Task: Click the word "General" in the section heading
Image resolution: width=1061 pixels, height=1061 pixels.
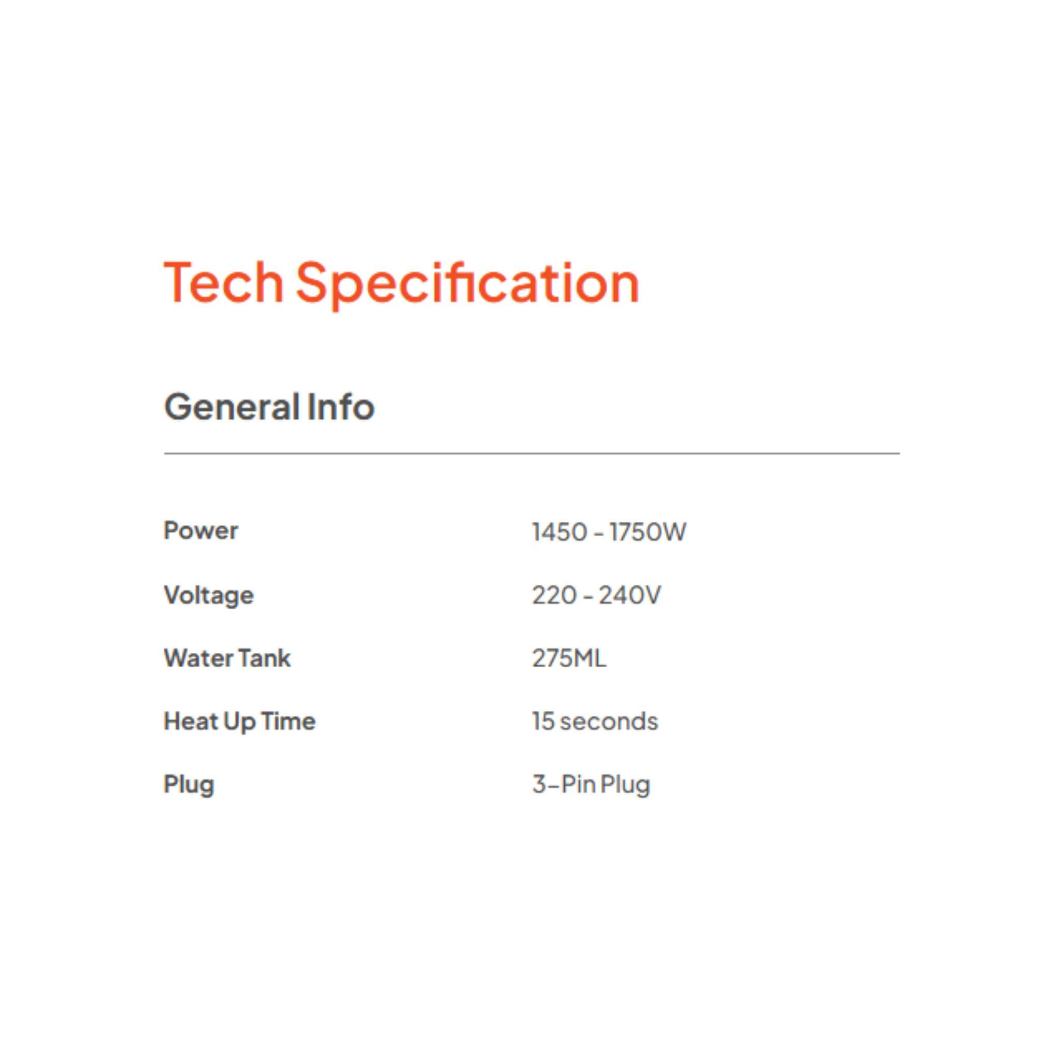Action: click(x=232, y=407)
